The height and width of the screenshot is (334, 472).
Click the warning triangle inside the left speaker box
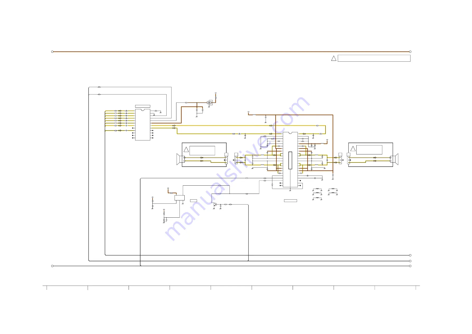click(186, 149)
